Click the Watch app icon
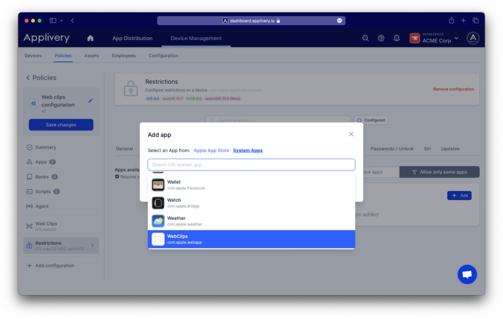This screenshot has width=503, height=319. click(x=158, y=203)
